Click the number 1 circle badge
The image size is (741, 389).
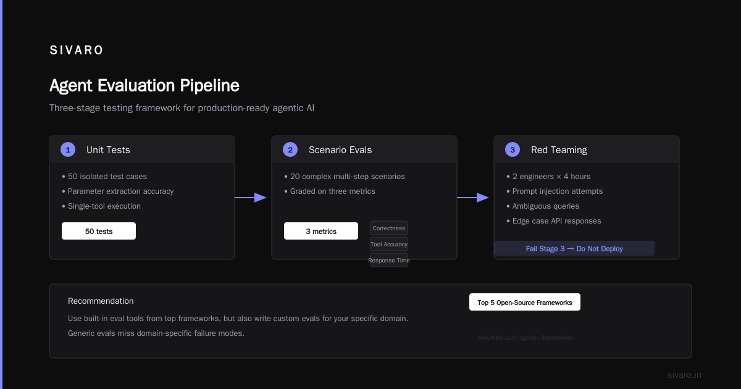(x=68, y=149)
